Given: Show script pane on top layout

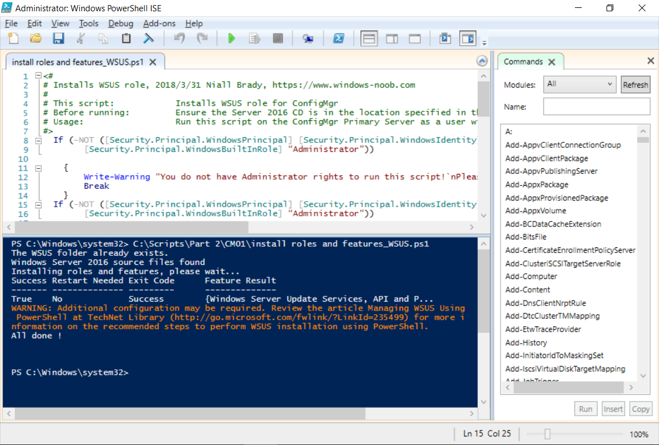Looking at the screenshot, I should point(369,39).
